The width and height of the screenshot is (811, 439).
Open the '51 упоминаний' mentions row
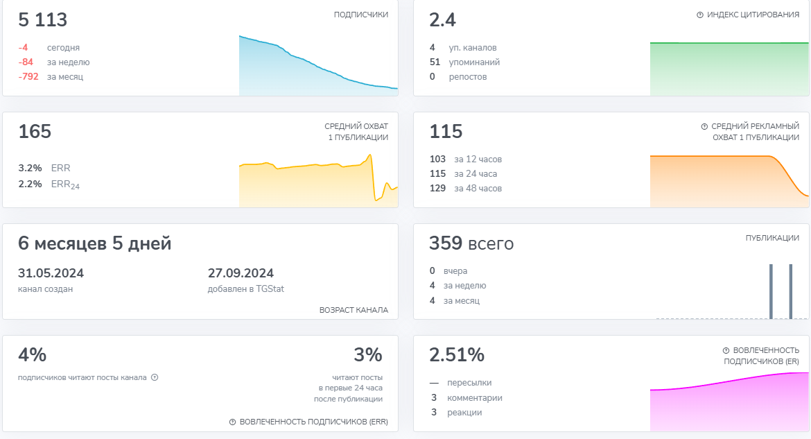click(x=464, y=62)
